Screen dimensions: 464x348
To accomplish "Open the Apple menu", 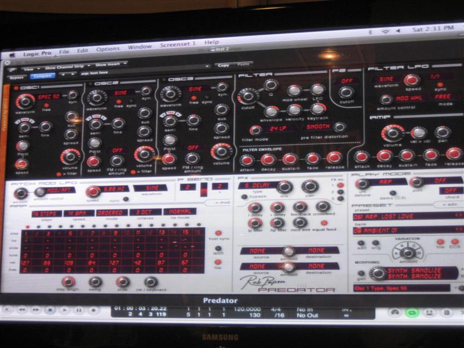I will (x=12, y=55).
